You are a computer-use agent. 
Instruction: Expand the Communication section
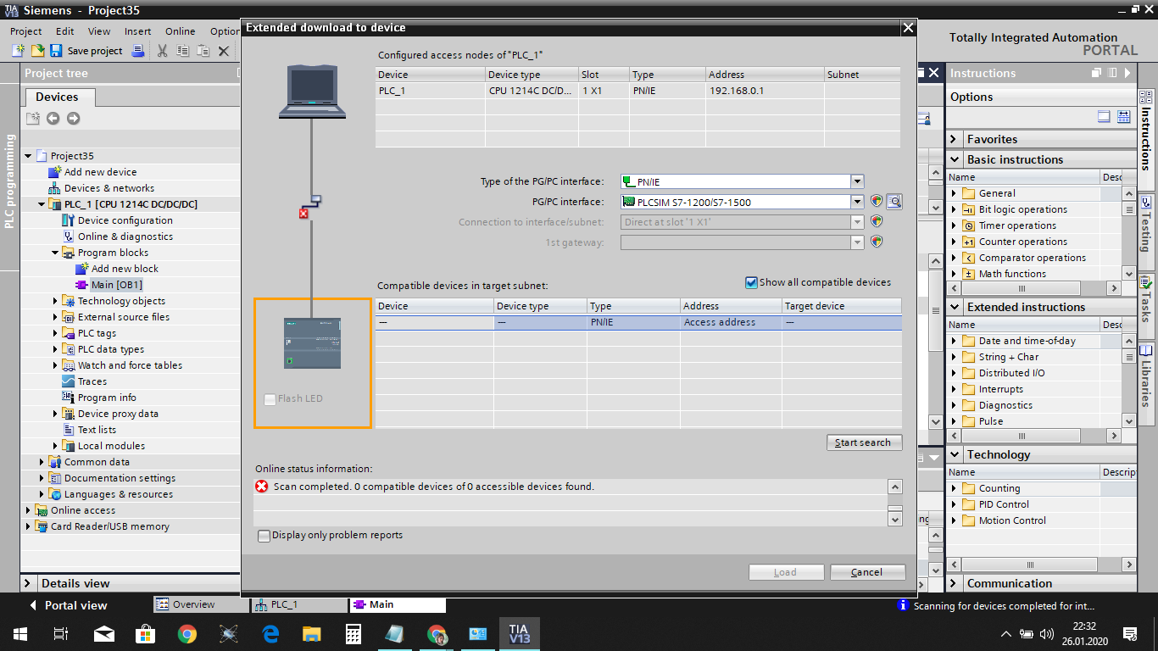[955, 583]
